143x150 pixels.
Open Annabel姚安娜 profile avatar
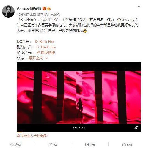point(8,11)
